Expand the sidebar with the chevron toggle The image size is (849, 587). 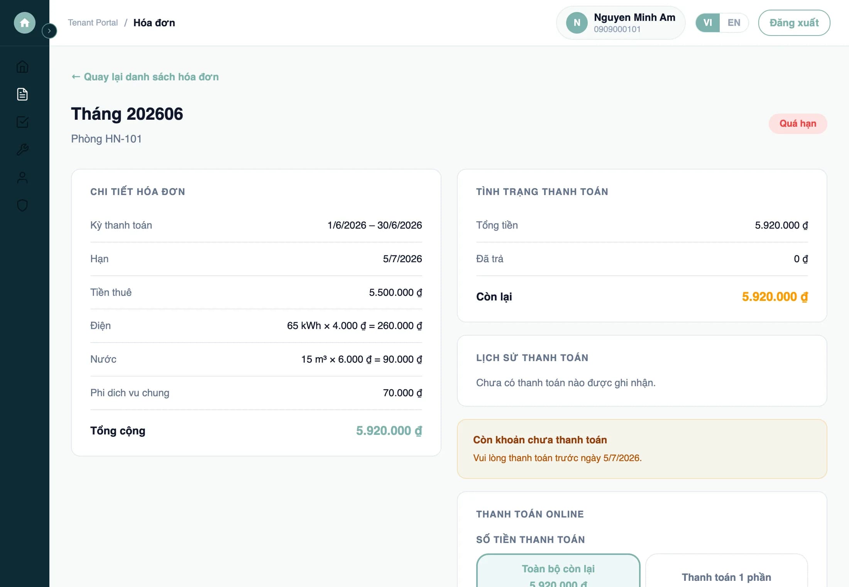tap(49, 31)
